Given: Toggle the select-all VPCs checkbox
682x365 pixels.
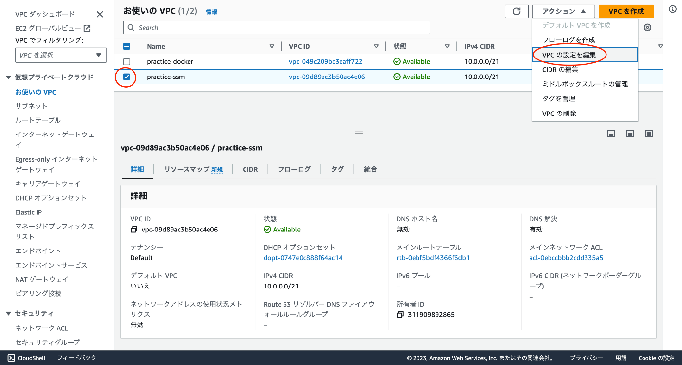Looking at the screenshot, I should pyautogui.click(x=127, y=47).
